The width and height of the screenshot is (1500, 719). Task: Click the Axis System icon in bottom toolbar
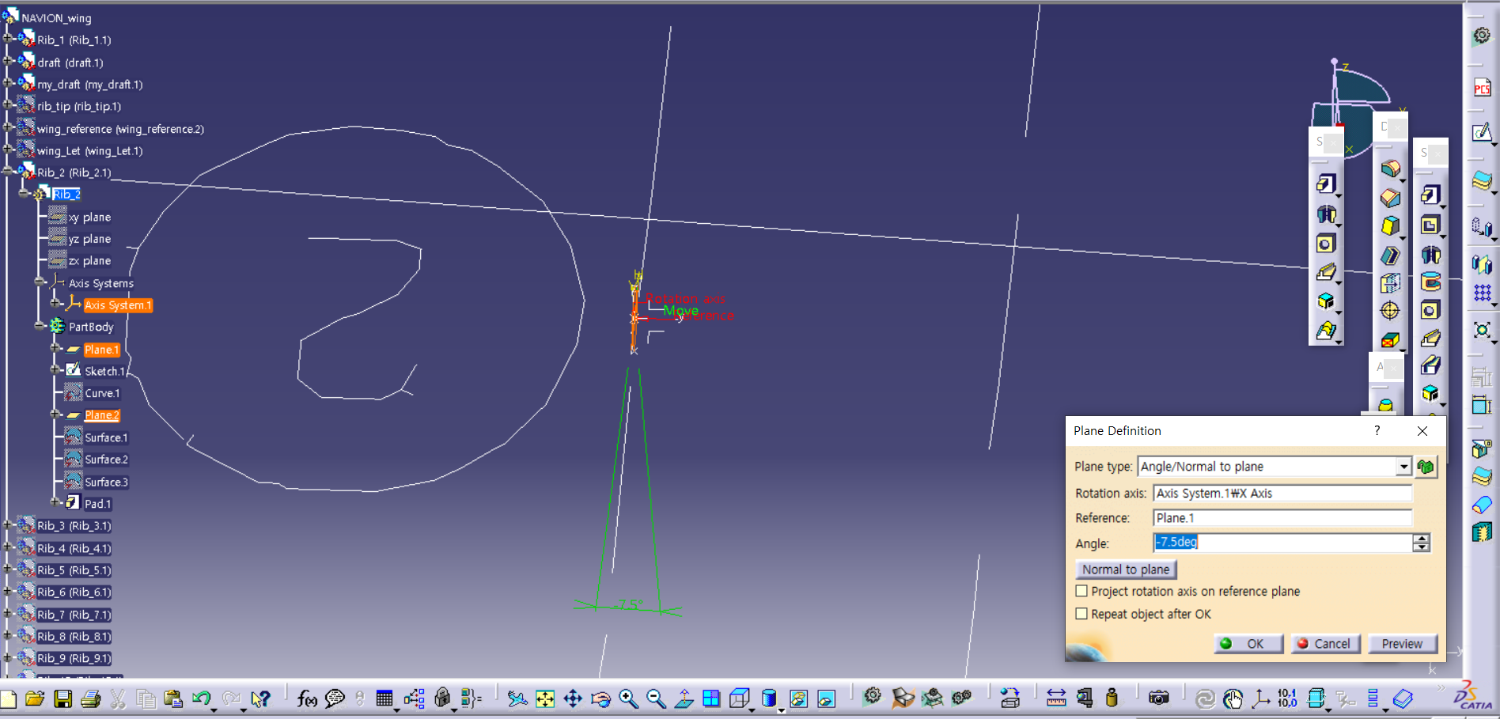(x=1260, y=698)
